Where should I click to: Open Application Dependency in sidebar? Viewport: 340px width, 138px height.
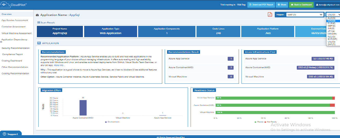[14, 39]
